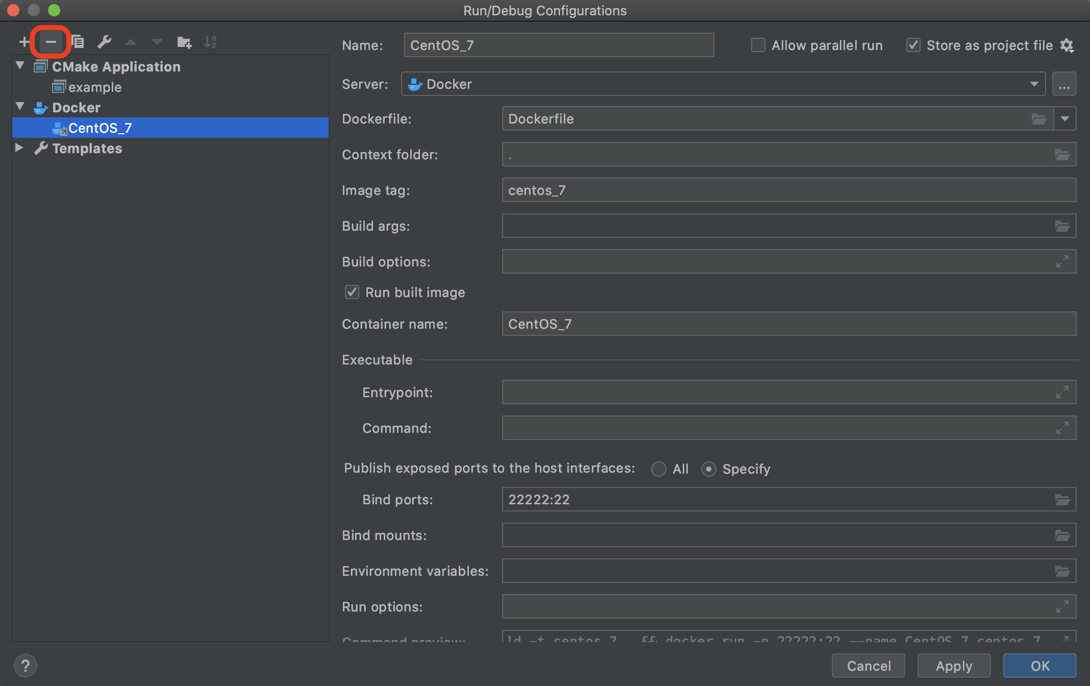The image size is (1090, 686).
Task: Enable Allow parallel run checkbox
Action: (x=758, y=45)
